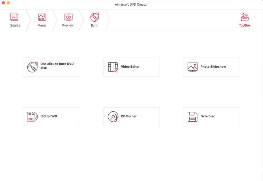Select the Data Disc label
Screen dimensions: 263x181
208,116
